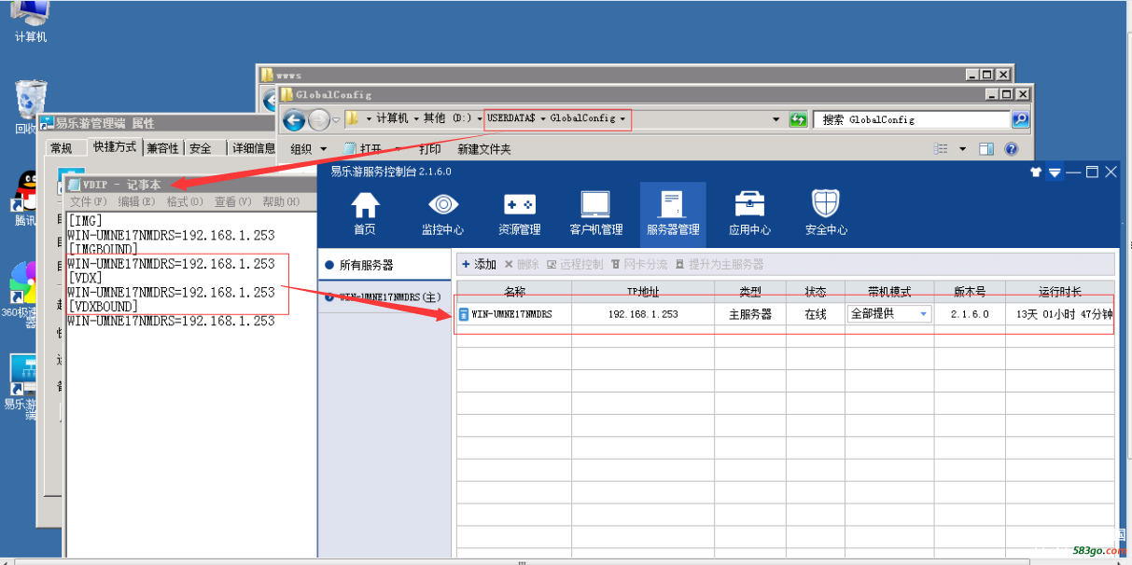Click GlobalConfig breadcrumb in address bar
The width and height of the screenshot is (1132, 565).
click(582, 118)
